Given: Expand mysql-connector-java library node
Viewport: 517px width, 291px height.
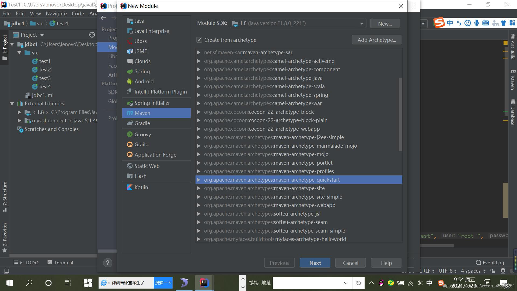Looking at the screenshot, I should [x=19, y=120].
